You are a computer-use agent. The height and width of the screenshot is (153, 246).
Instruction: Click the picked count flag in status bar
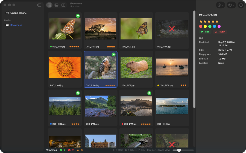click(61, 150)
